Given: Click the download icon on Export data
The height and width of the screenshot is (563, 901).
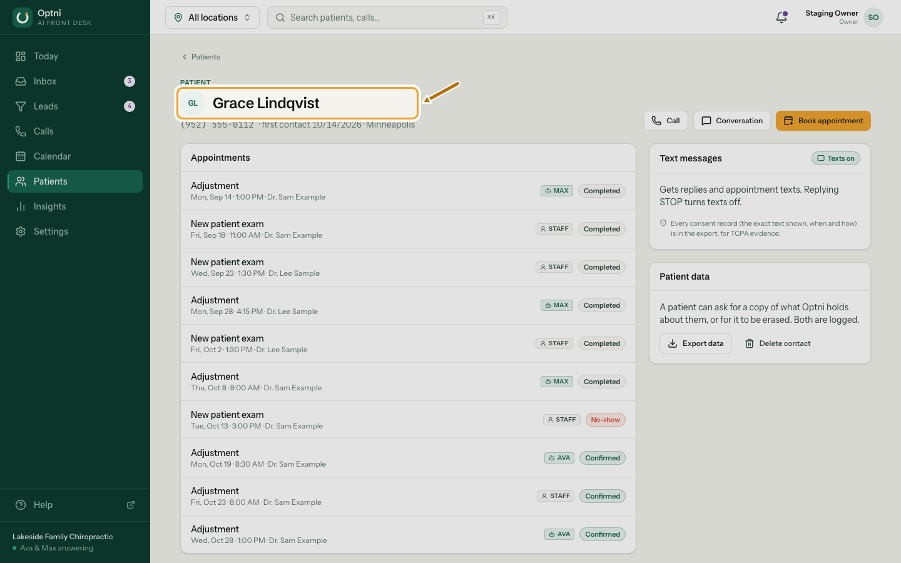Looking at the screenshot, I should pos(673,343).
